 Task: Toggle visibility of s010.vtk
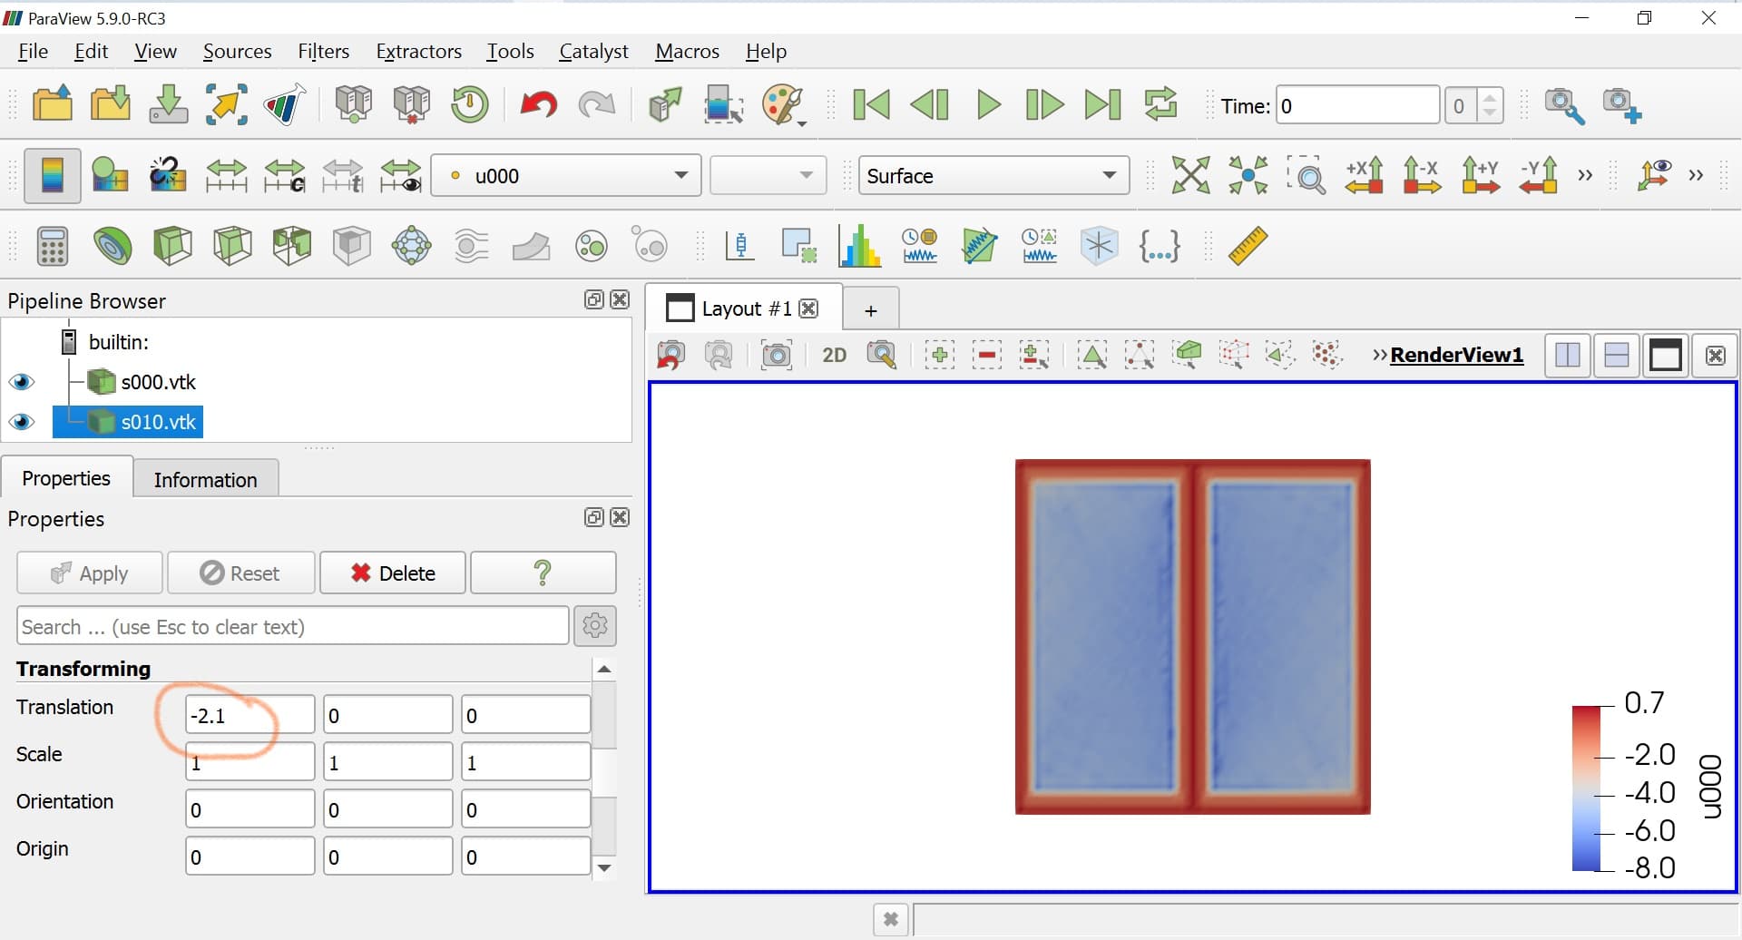tap(22, 422)
